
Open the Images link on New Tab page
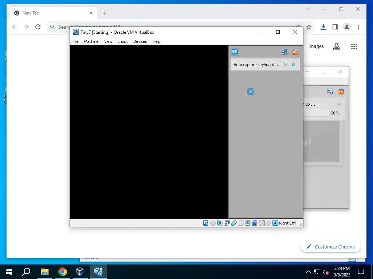(x=316, y=46)
